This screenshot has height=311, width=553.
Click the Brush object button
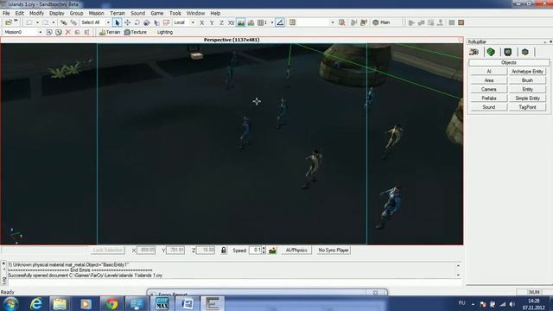tap(527, 80)
